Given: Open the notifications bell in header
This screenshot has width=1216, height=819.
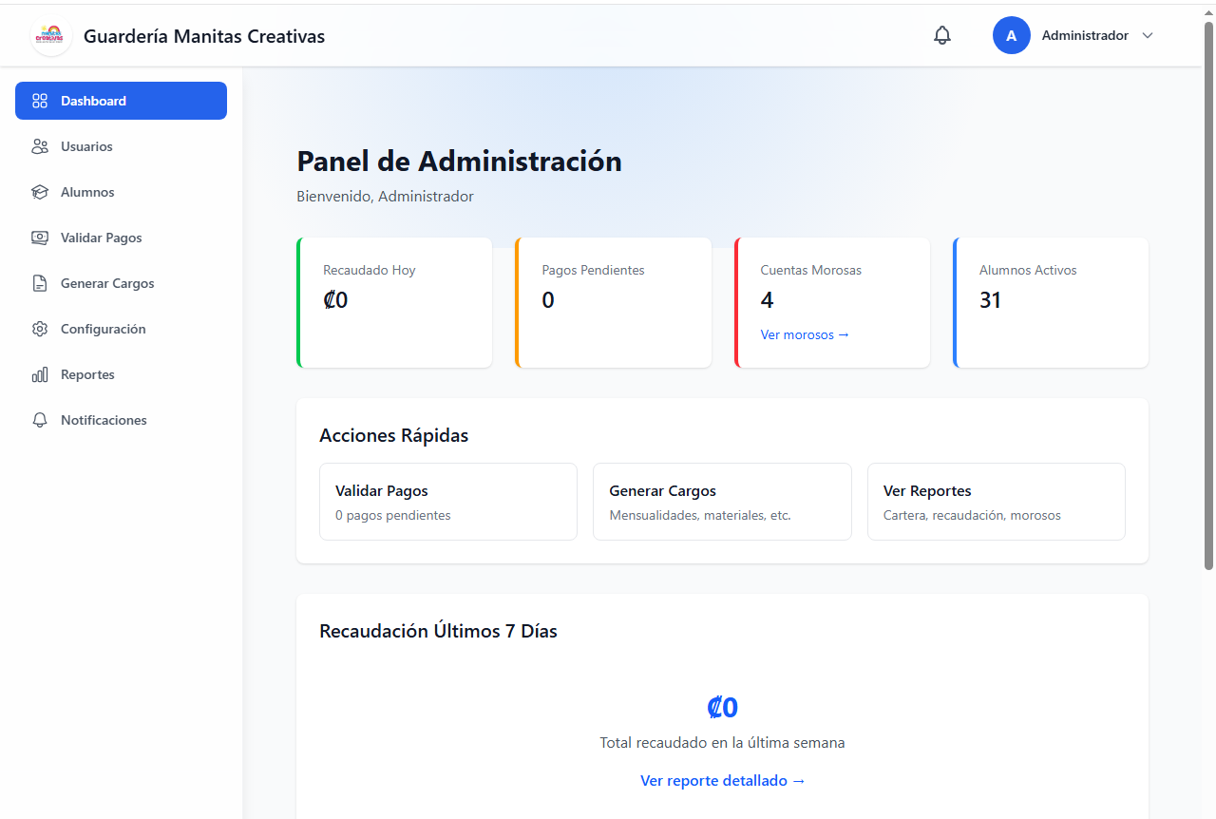Looking at the screenshot, I should click(x=942, y=35).
